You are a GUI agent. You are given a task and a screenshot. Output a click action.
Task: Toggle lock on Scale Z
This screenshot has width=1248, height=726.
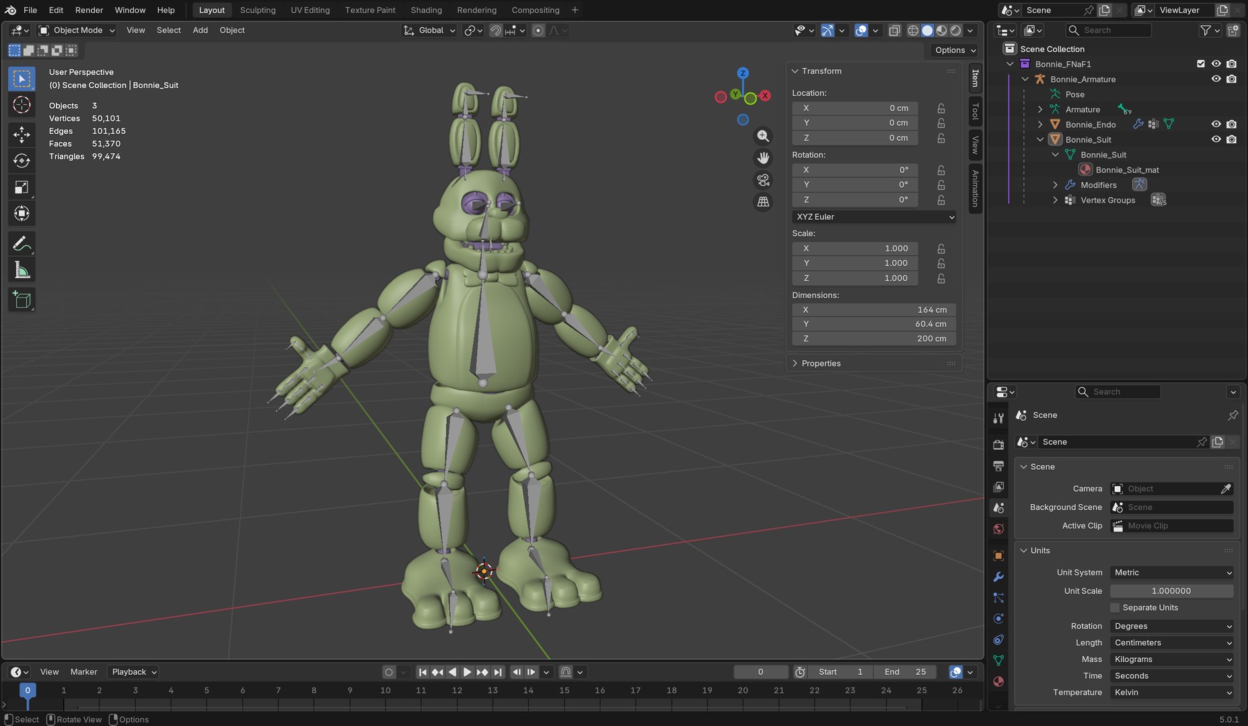[941, 278]
